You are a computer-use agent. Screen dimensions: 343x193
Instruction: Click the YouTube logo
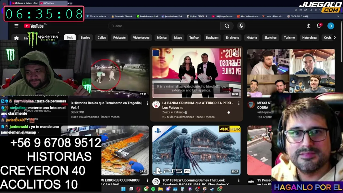coord(34,26)
